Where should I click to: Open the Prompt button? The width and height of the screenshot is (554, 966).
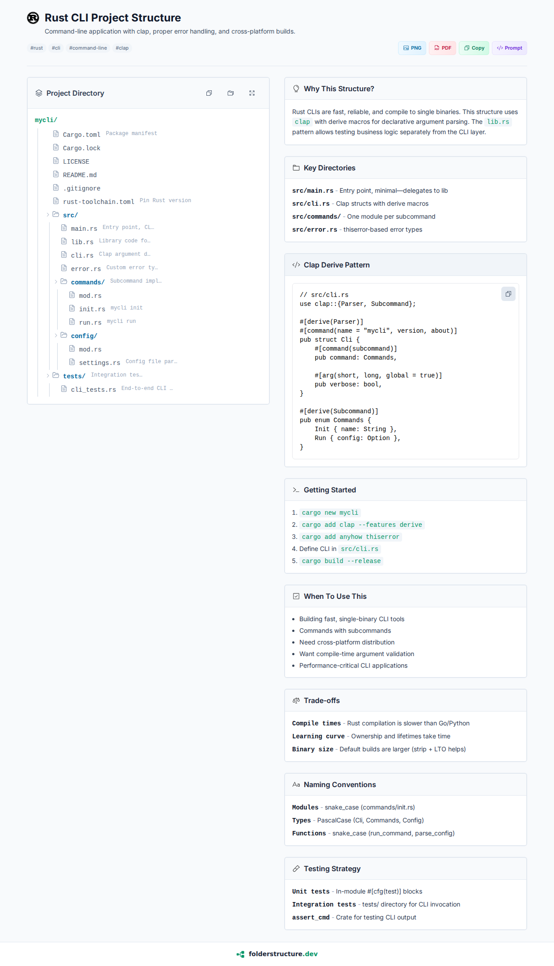click(509, 48)
